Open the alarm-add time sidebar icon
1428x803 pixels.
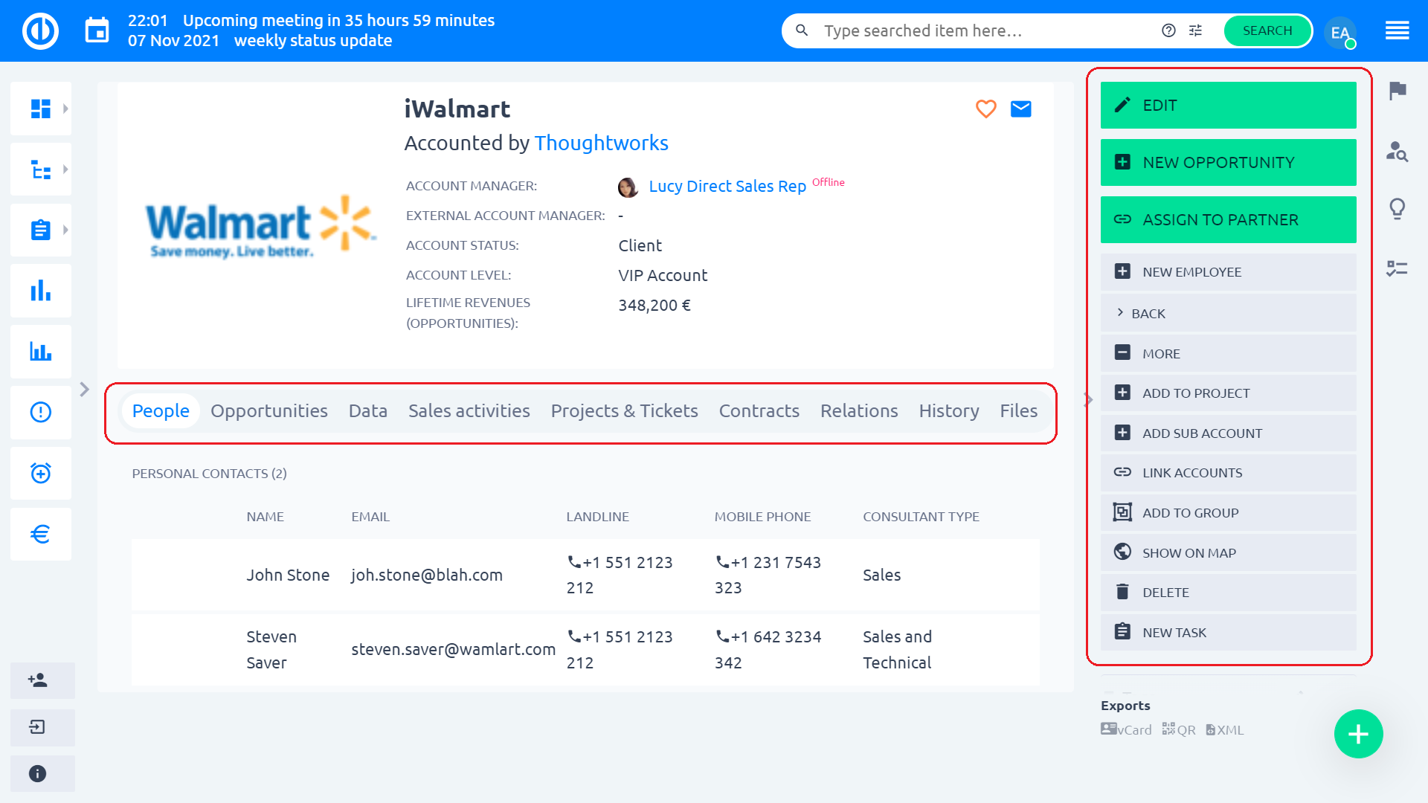[41, 473]
